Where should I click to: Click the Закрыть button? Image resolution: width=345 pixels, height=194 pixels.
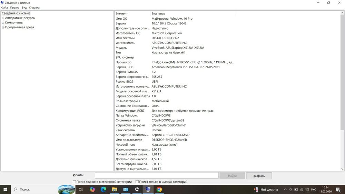[x=259, y=176]
